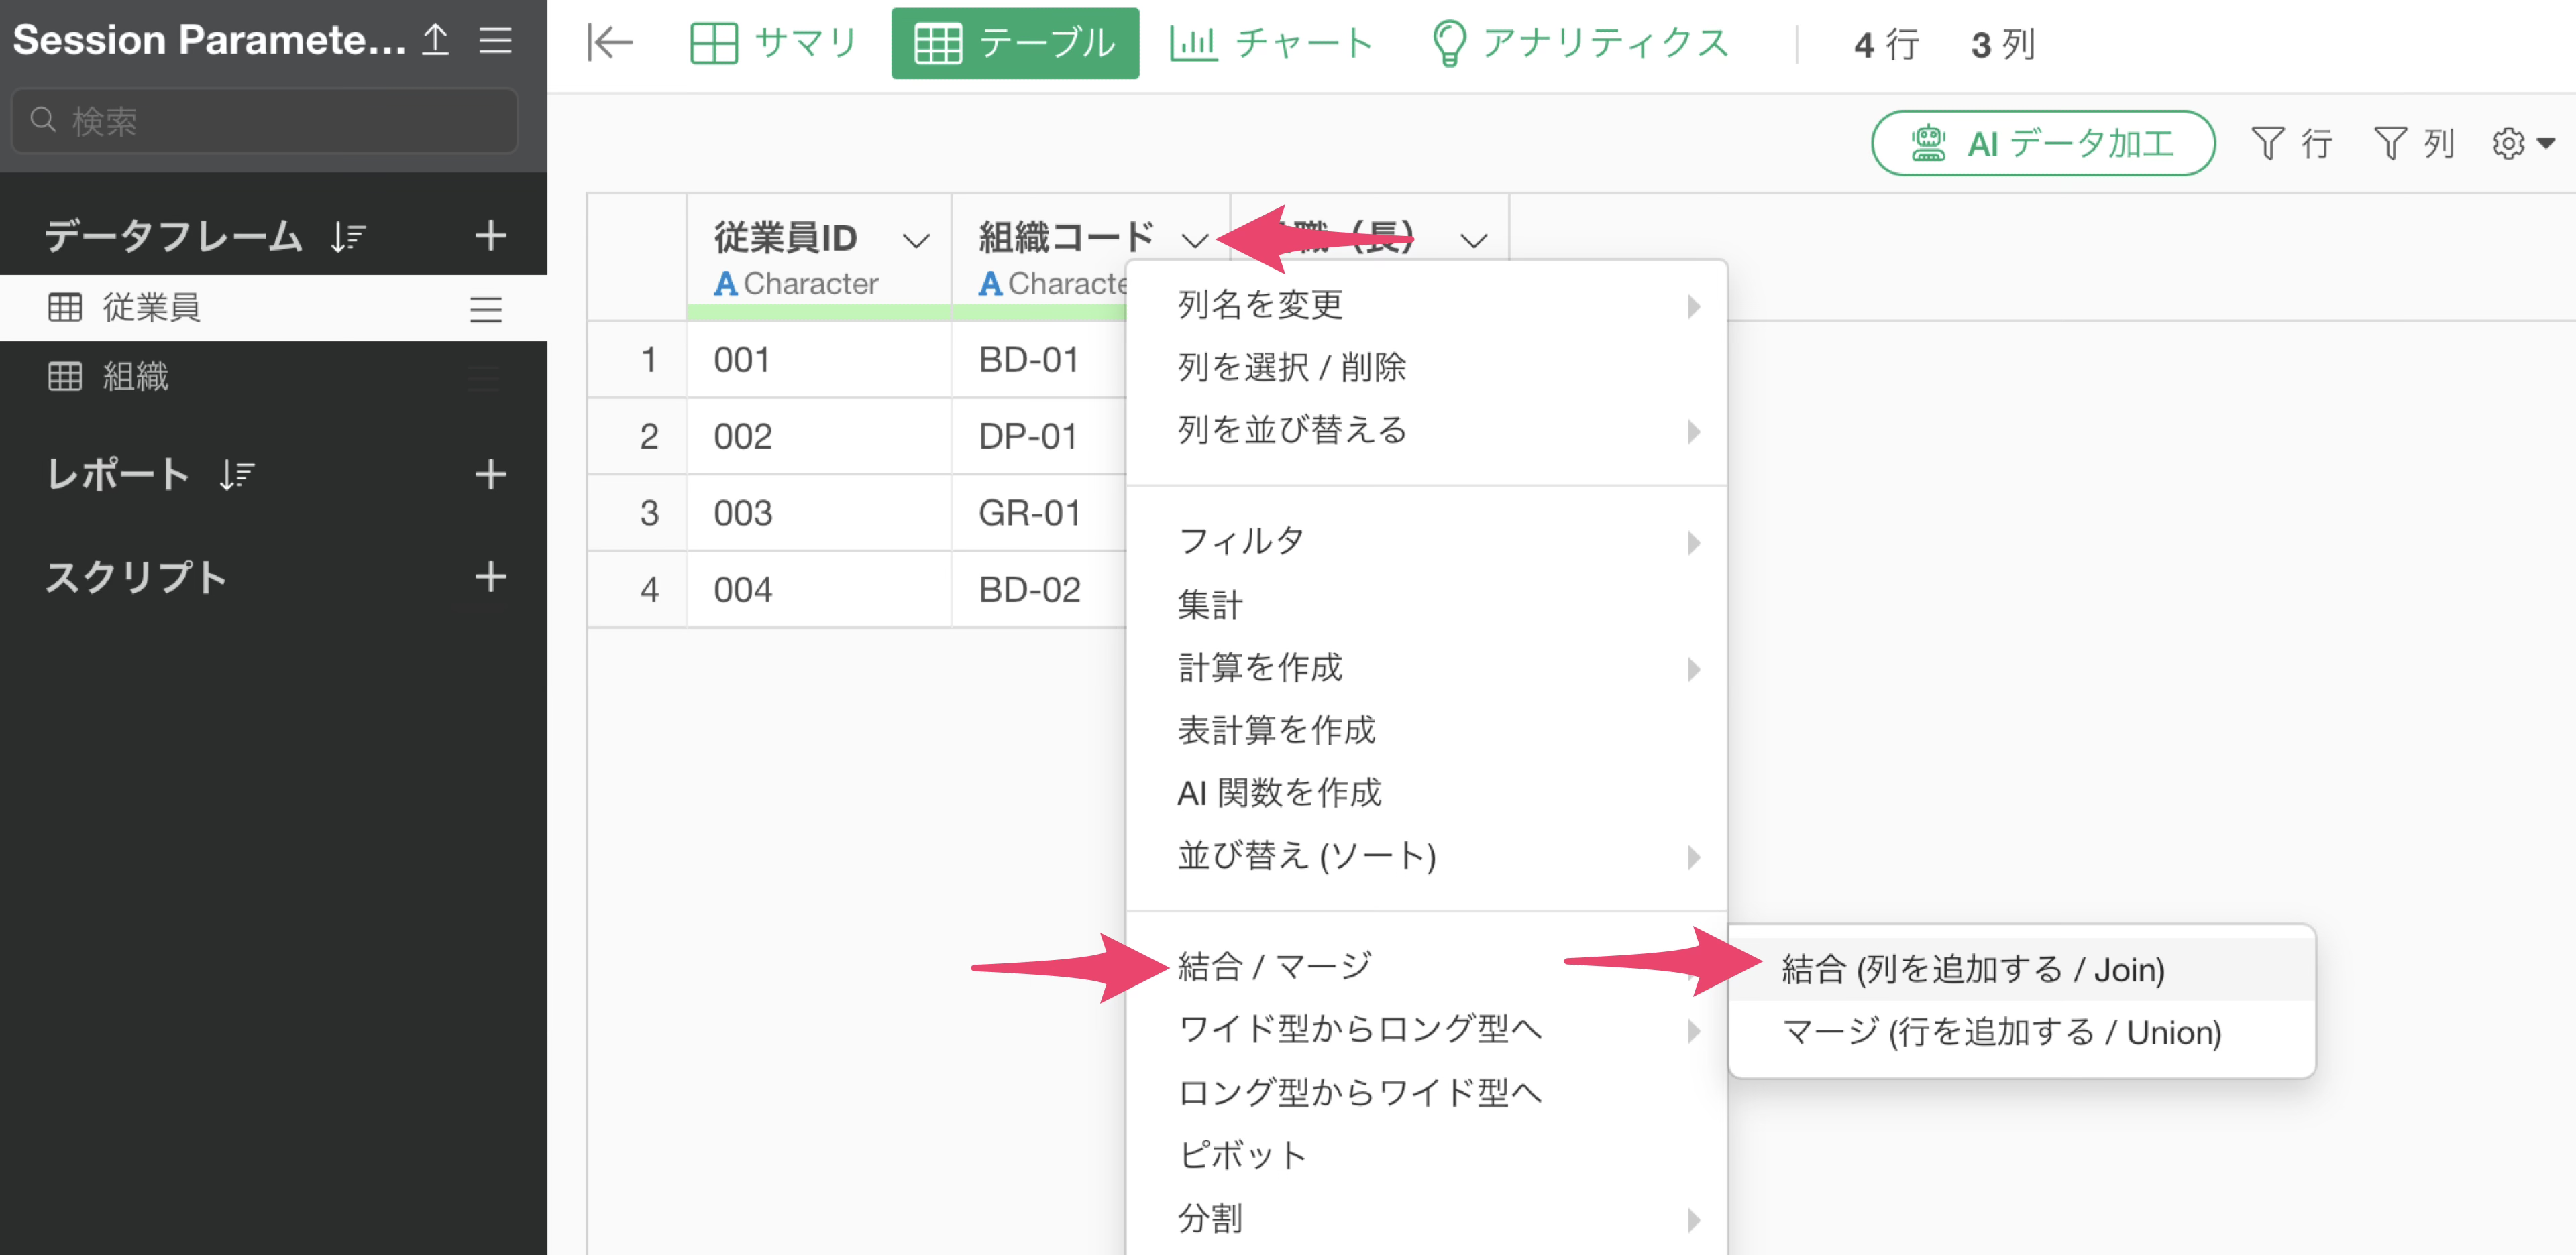Open the 従業員 data frame menu icon
Viewport: 2576px width, 1255px height.
click(x=486, y=309)
